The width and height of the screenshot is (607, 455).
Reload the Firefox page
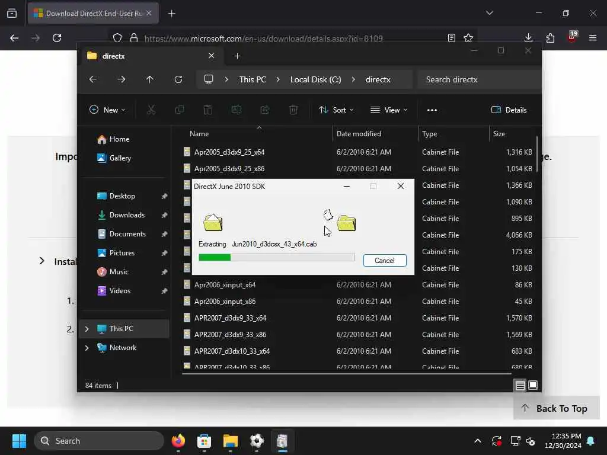click(x=57, y=38)
